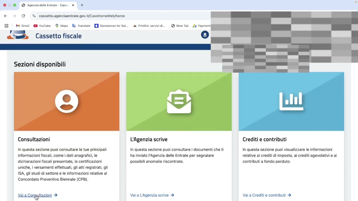
Task: Open the Printful: servizi di... bookmark
Action: click(149, 26)
